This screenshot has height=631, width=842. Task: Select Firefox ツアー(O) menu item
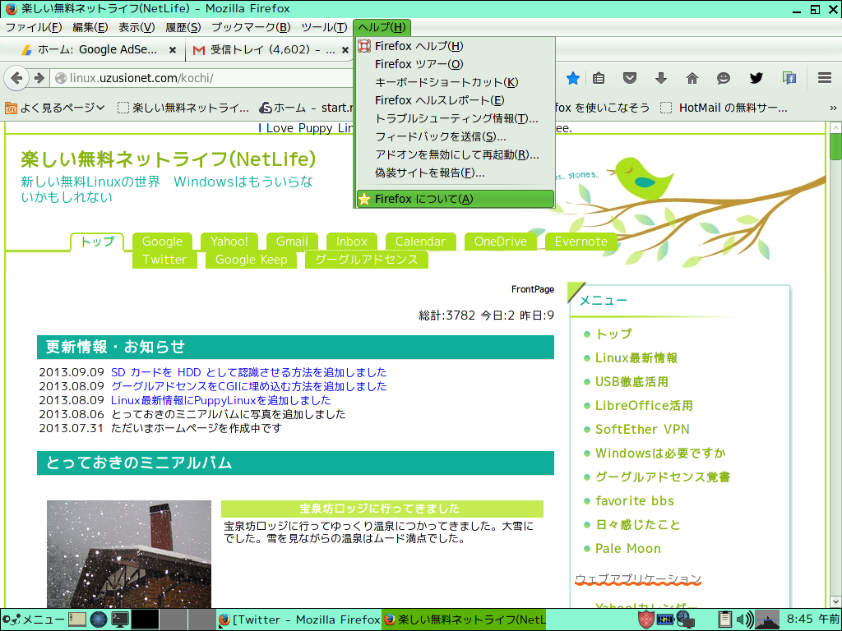[456, 64]
